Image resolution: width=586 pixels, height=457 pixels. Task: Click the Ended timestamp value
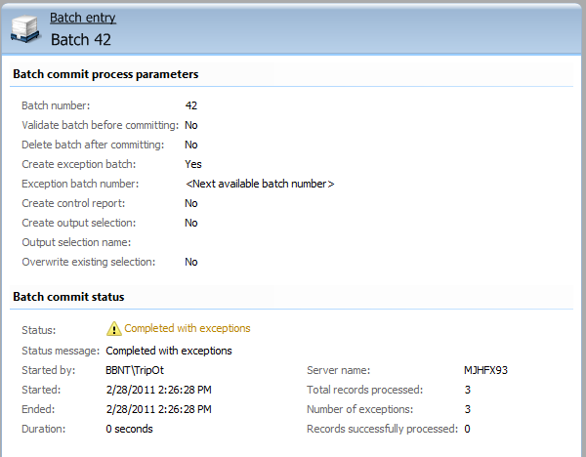pos(159,409)
